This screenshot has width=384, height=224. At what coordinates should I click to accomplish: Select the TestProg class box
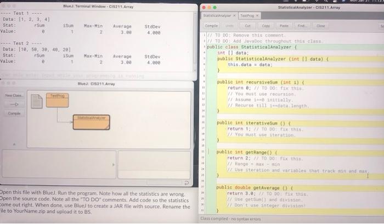(57, 100)
